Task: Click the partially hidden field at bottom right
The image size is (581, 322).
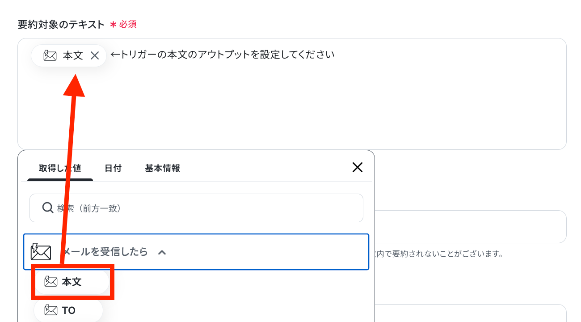Action: pyautogui.click(x=470, y=313)
